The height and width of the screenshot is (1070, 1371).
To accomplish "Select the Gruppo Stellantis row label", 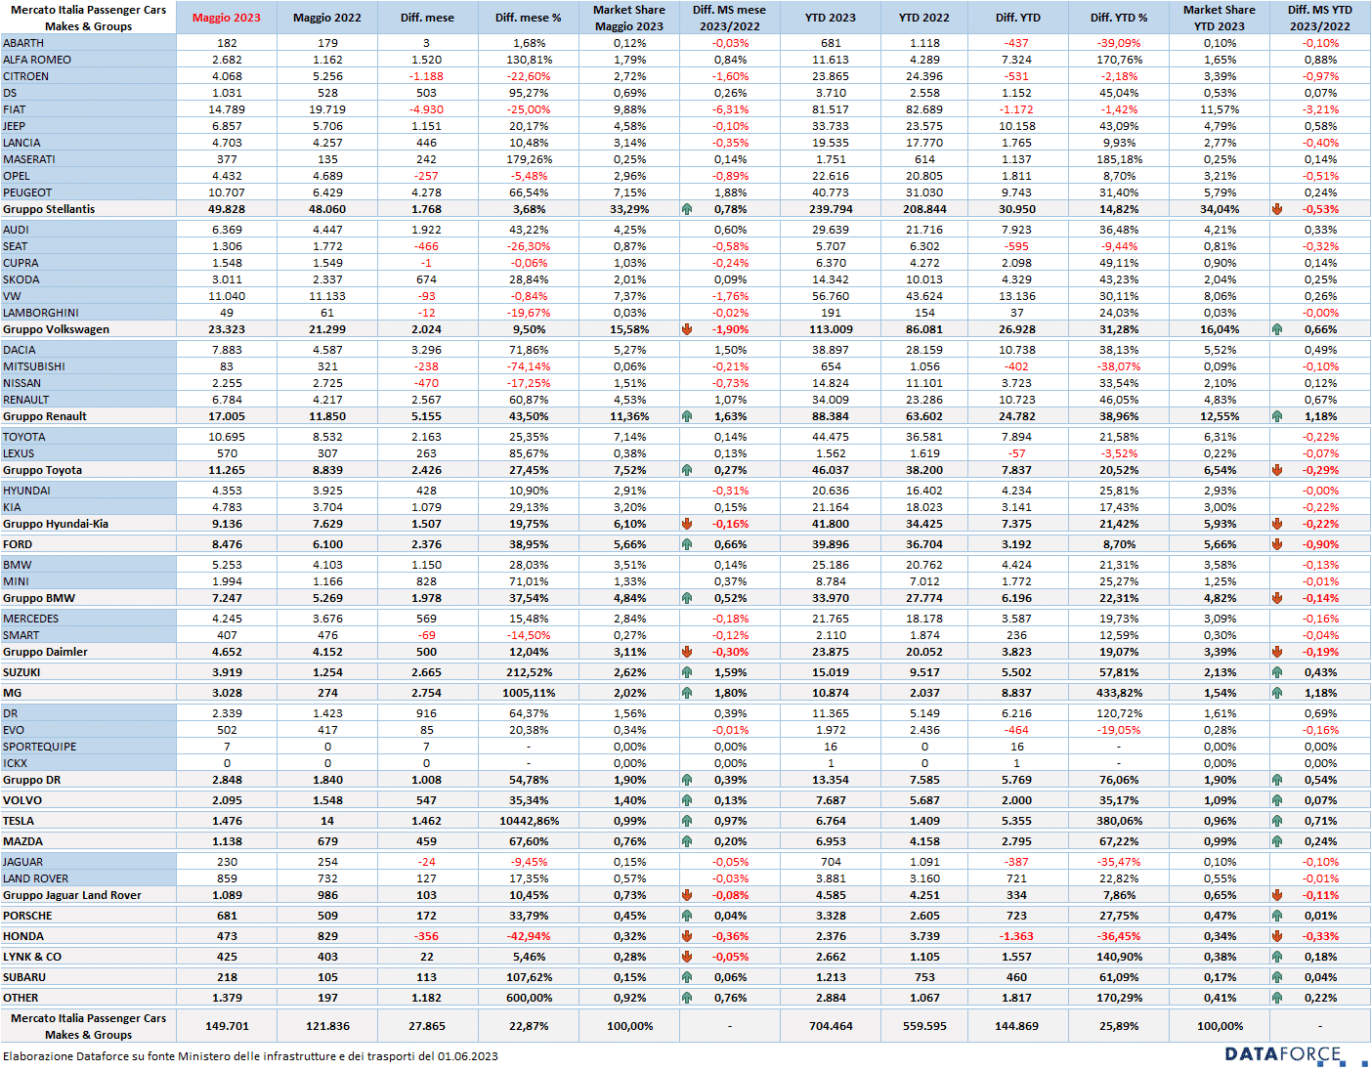I will pyautogui.click(x=49, y=209).
